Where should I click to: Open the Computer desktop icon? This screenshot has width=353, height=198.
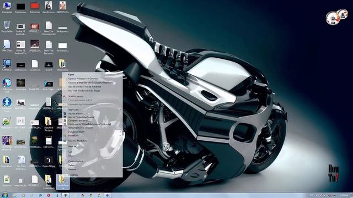click(7, 7)
